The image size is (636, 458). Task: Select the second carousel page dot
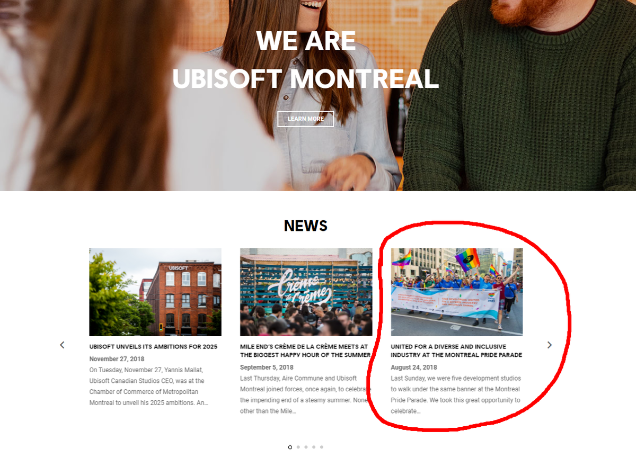click(x=298, y=447)
